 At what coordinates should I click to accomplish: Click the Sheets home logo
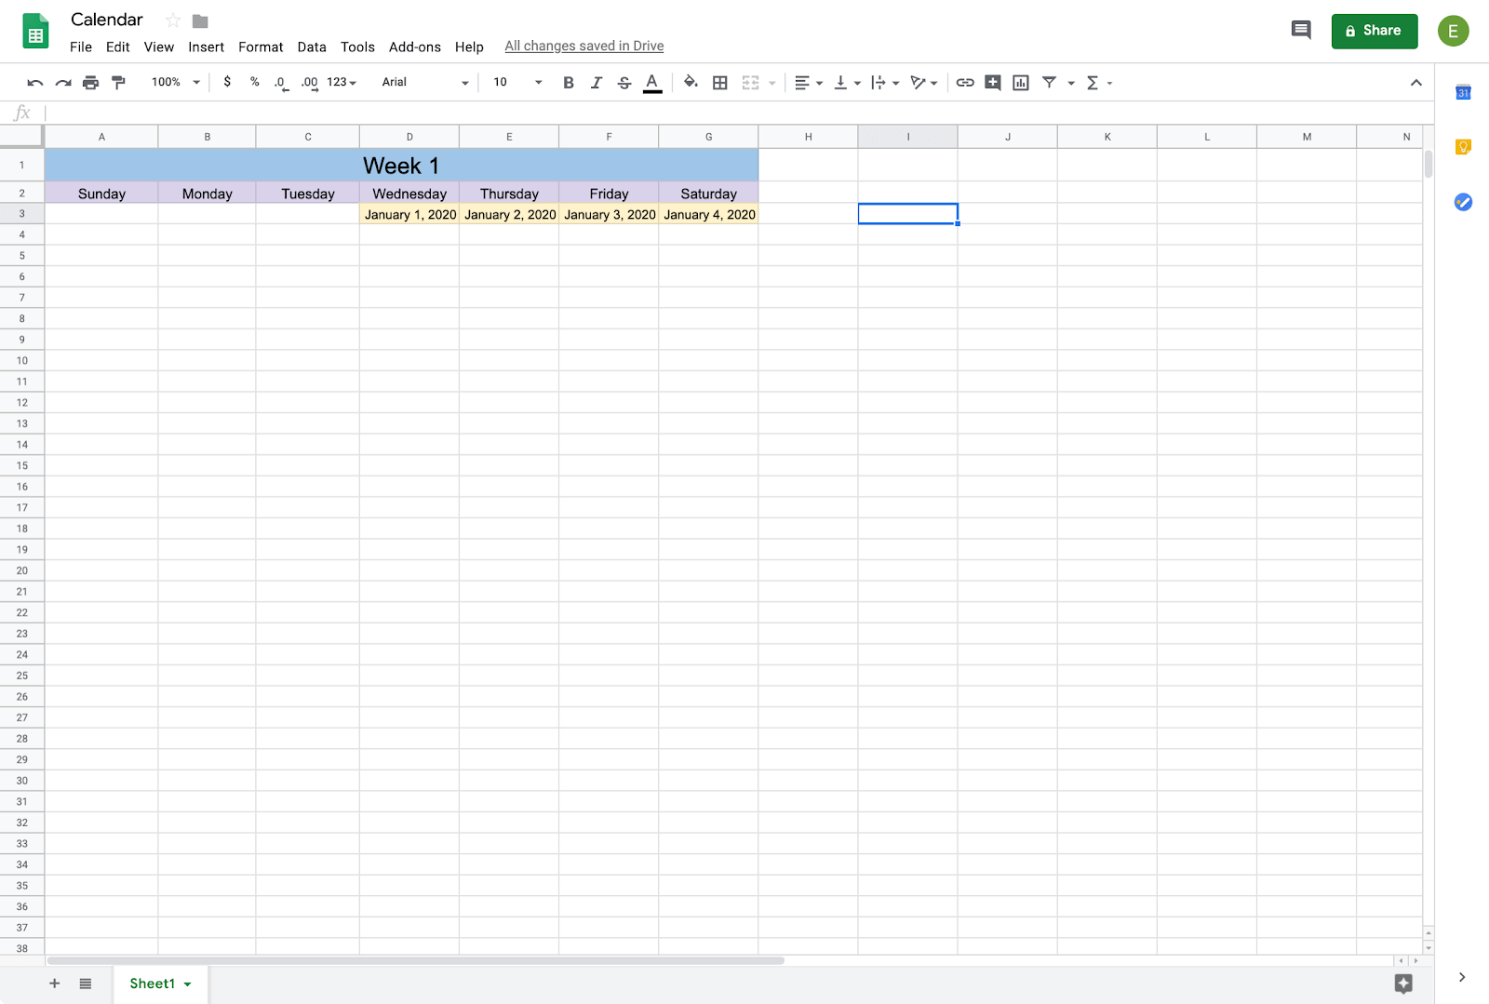pos(35,31)
